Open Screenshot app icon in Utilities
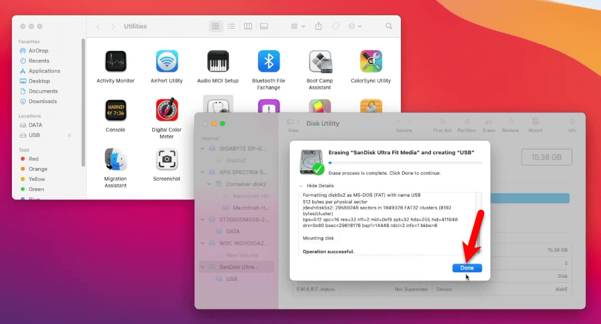 pos(167,159)
